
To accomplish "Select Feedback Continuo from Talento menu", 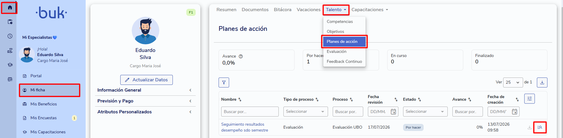I will (344, 61).
